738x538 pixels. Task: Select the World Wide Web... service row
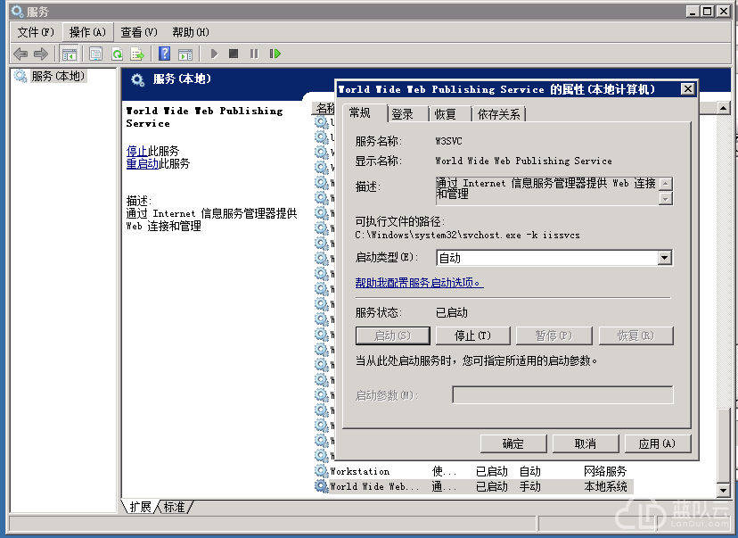pyautogui.click(x=473, y=485)
